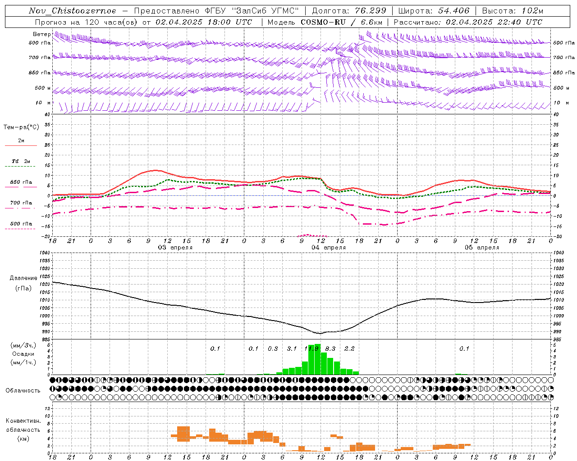The width and height of the screenshot is (577, 461).
Task: Click the pressure curve minimum near 989 hPa
Action: click(x=320, y=334)
